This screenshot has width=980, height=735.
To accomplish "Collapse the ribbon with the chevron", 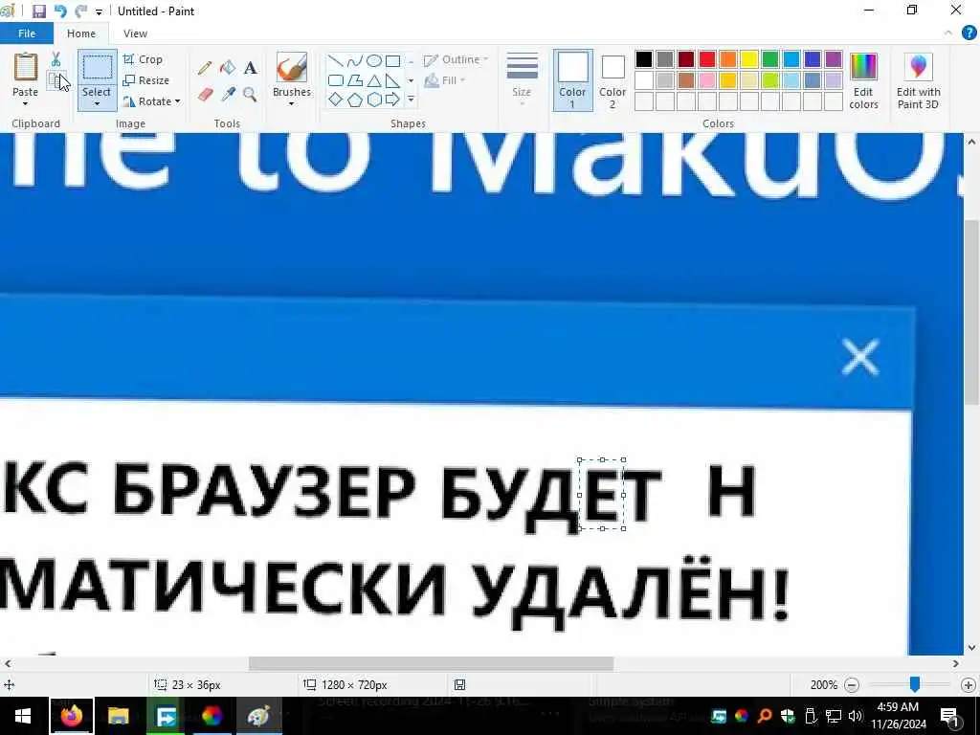I will coord(948,33).
